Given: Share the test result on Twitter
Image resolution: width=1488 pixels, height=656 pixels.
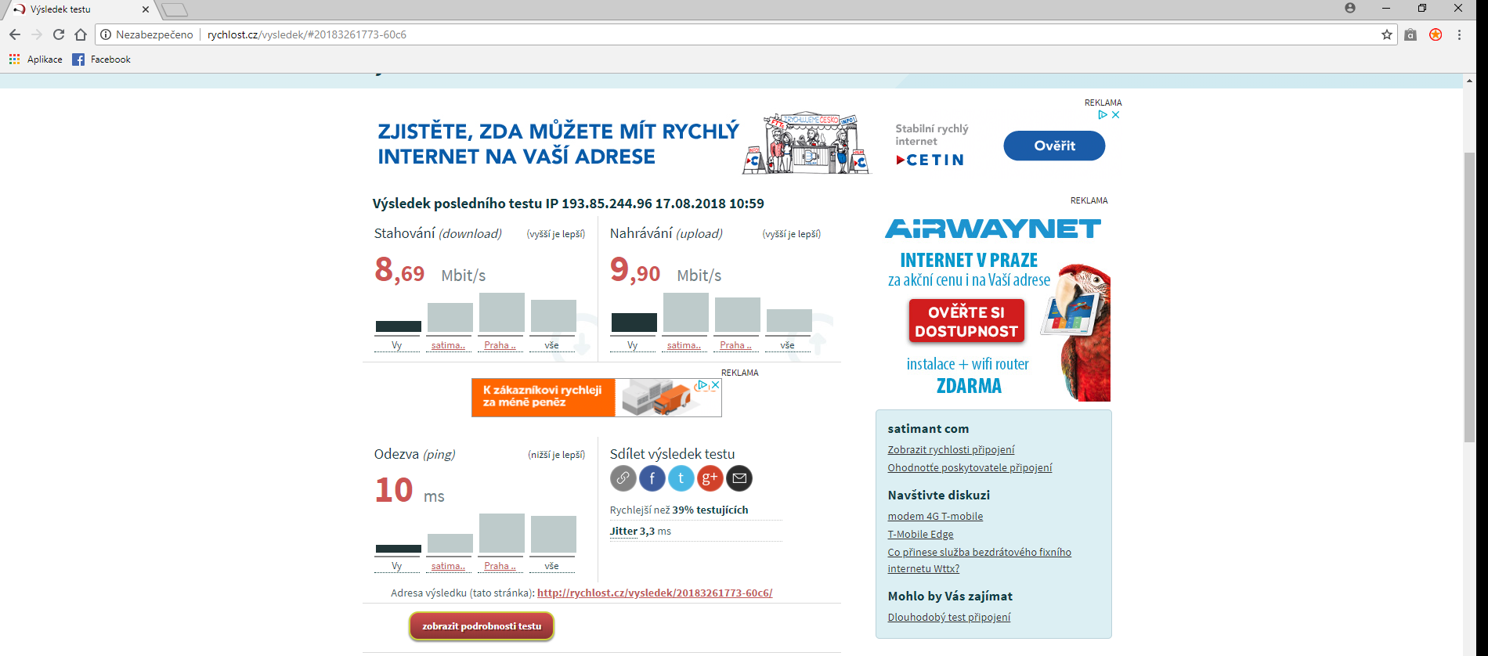Looking at the screenshot, I should coord(681,478).
